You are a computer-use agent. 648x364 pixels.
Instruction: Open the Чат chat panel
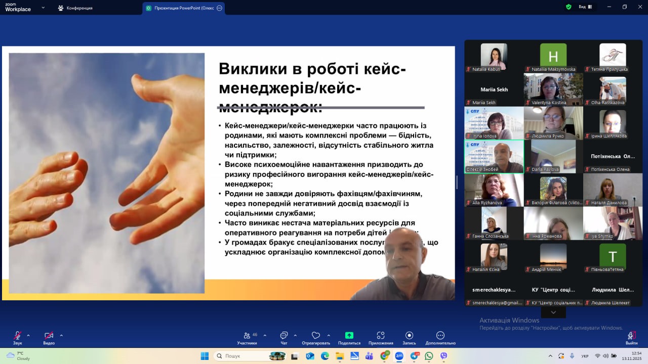pos(283,336)
